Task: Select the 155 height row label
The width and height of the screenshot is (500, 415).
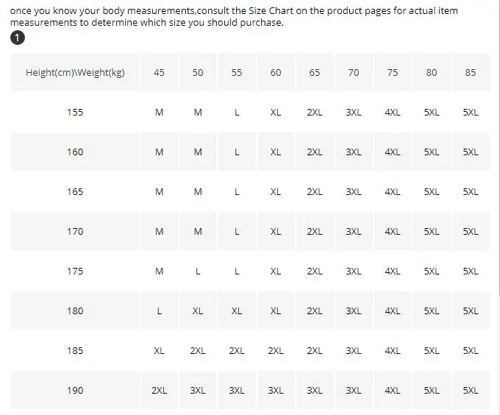Action: [75, 113]
